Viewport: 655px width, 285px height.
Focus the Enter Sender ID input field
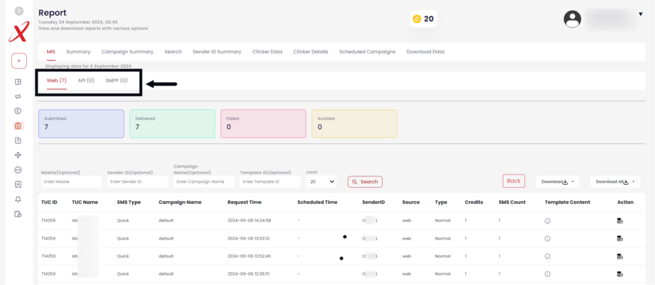138,181
